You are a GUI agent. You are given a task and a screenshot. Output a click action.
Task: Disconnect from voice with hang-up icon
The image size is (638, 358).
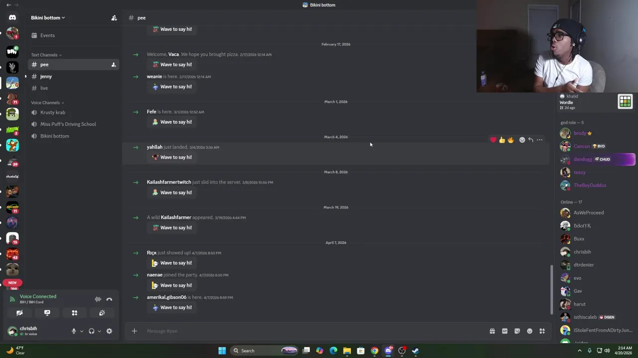point(109,299)
